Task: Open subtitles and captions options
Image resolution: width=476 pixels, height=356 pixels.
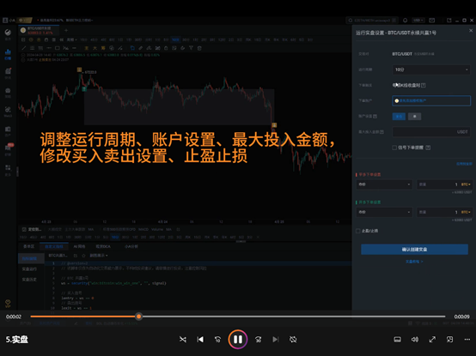Action: click(x=397, y=340)
